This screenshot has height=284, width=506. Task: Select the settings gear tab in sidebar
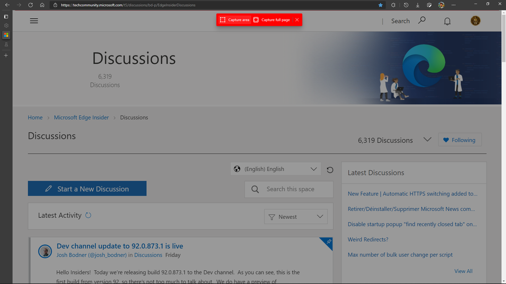(6, 25)
